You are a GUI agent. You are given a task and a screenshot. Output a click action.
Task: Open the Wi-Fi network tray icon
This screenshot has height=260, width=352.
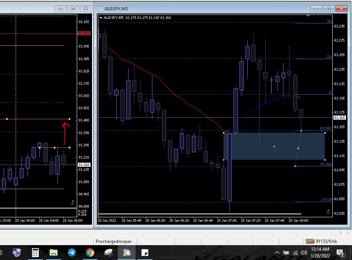pyautogui.click(x=295, y=253)
